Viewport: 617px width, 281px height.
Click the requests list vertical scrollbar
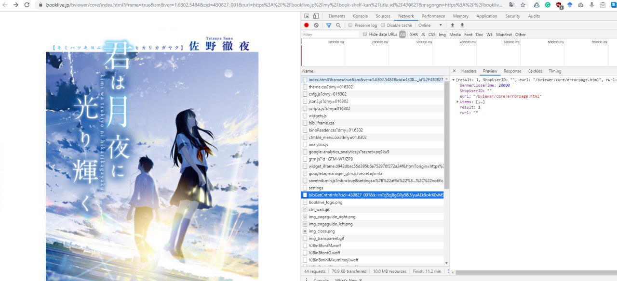tap(446, 135)
